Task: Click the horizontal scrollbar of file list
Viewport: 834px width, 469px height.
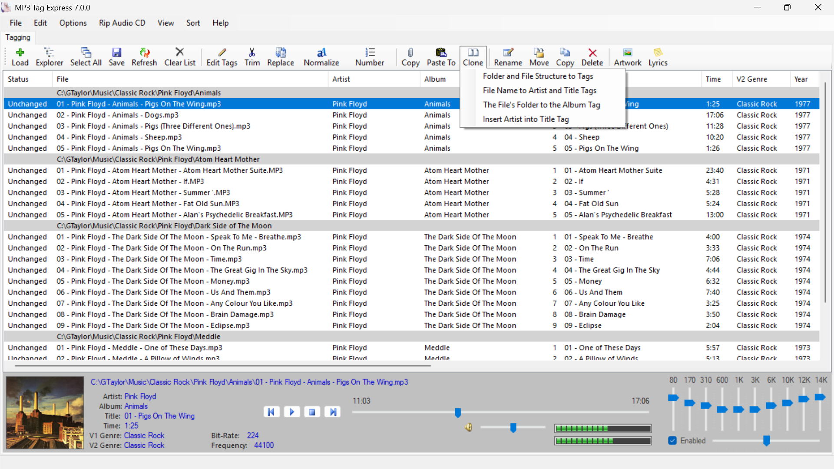Action: coord(222,366)
